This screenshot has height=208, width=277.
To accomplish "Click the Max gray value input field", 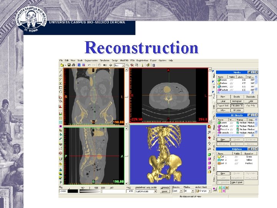I will (130, 191).
